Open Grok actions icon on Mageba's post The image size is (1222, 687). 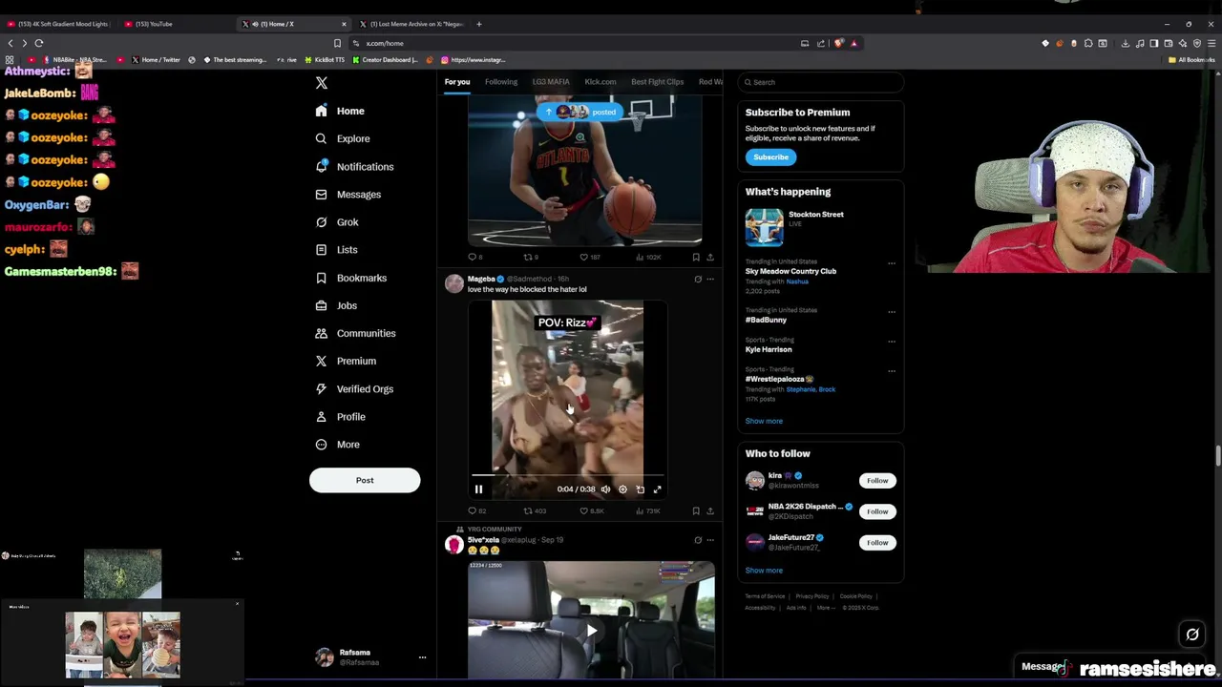[698, 280]
